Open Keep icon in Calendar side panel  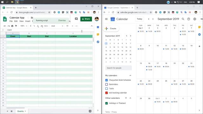point(200,27)
